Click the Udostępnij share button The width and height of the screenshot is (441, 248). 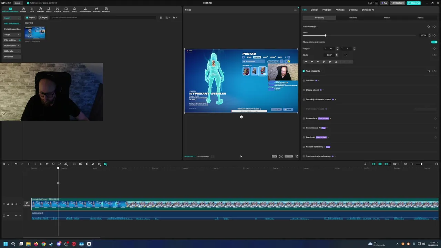pos(398,3)
